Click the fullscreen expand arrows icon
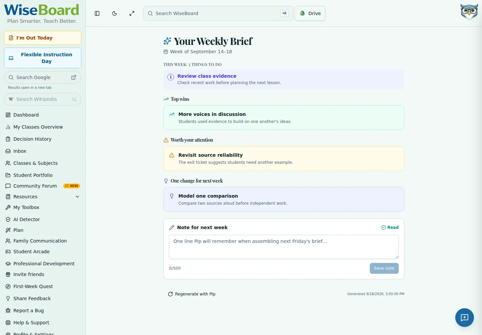482x335 pixels. click(132, 13)
